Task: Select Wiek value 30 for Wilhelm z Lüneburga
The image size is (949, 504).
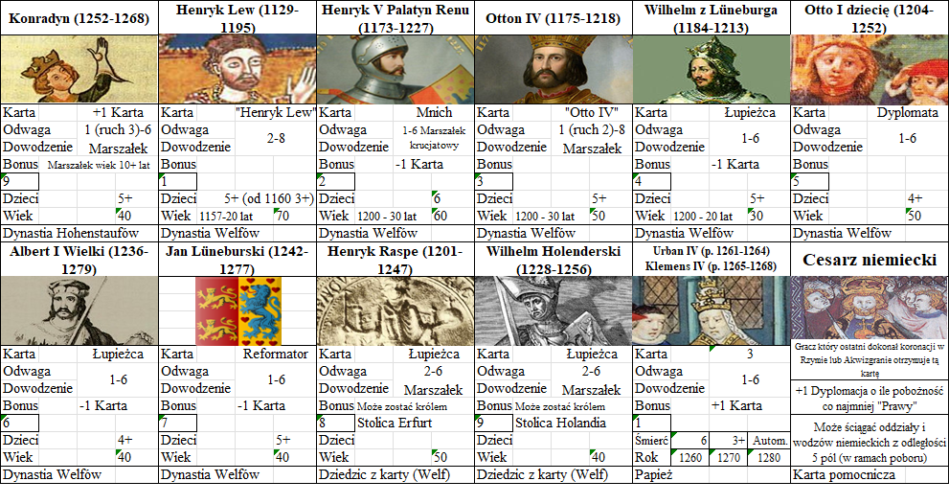Action: (x=769, y=217)
